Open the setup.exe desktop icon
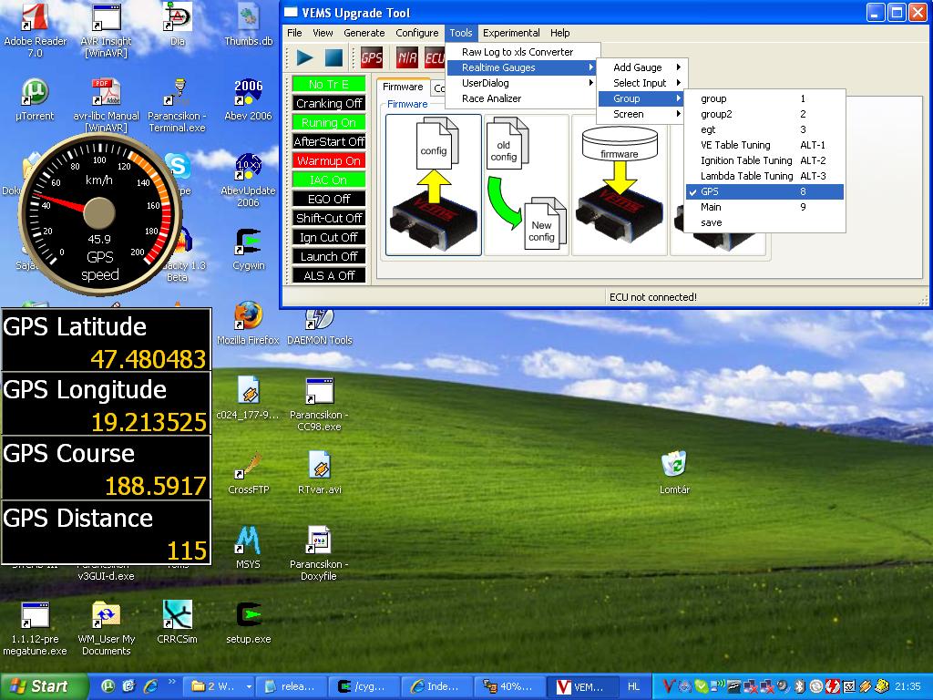Viewport: 933px width, 700px height. [x=249, y=623]
